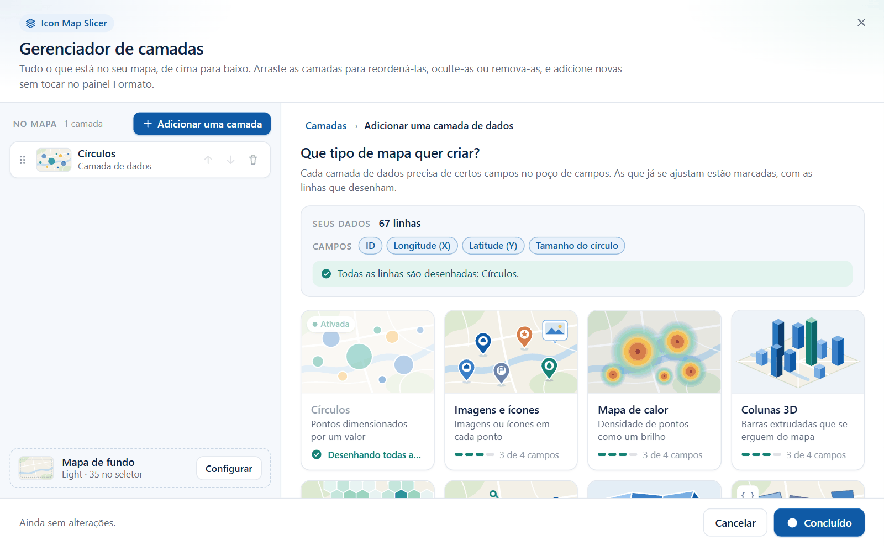Viewport: 884px width, 546px height.
Task: Click Adicionar uma camada button
Action: 202,124
